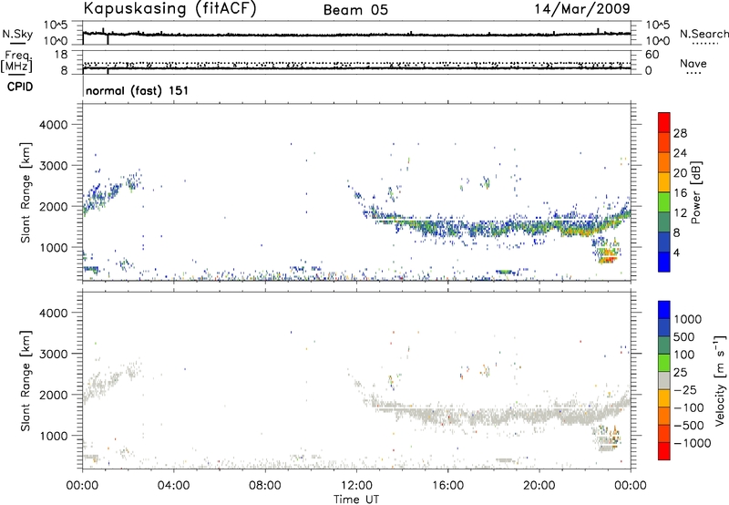This screenshot has height=505, width=729.
Task: Click the date '14/Mar/2009'
Action: pyautogui.click(x=582, y=8)
